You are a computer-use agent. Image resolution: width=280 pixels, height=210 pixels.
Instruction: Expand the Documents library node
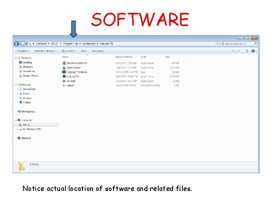pos(17,89)
